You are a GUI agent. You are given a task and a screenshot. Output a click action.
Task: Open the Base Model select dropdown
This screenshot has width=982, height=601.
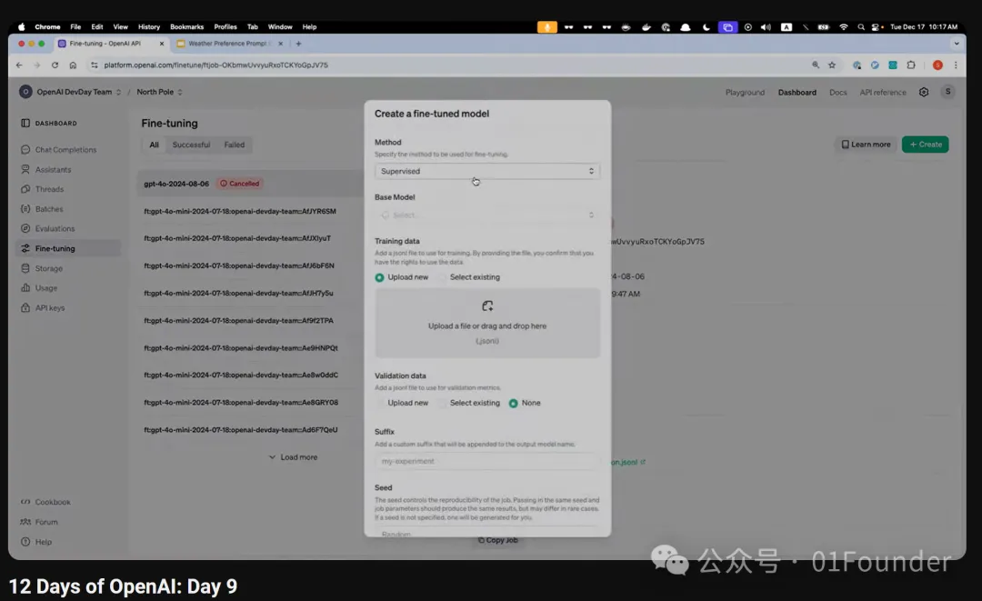pos(487,215)
